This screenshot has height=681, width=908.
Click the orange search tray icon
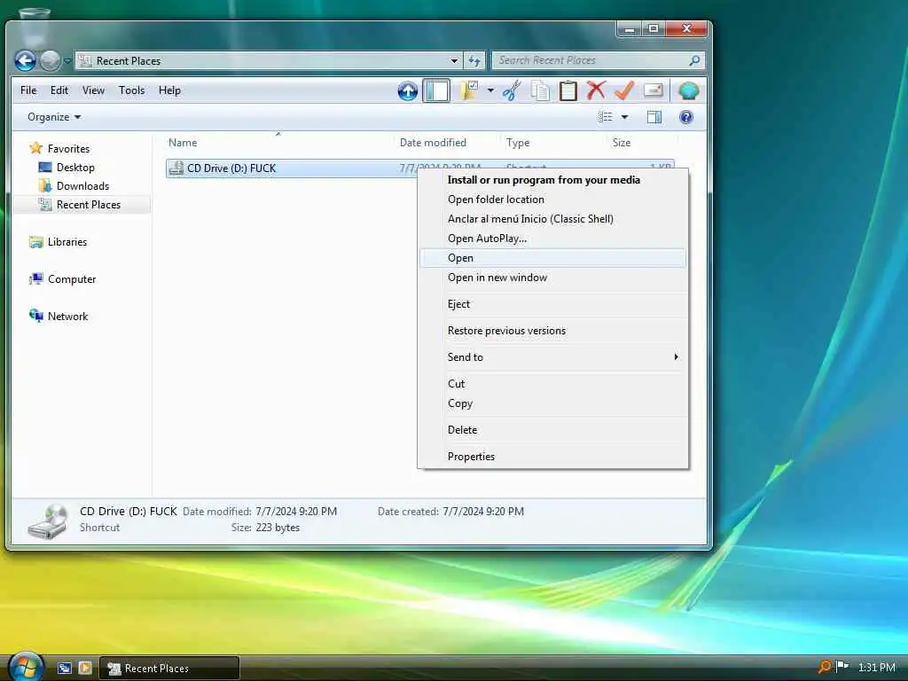(x=825, y=667)
